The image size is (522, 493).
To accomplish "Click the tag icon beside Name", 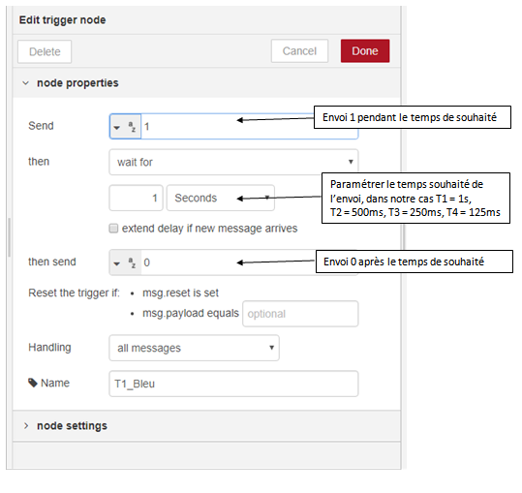I will coord(33,383).
